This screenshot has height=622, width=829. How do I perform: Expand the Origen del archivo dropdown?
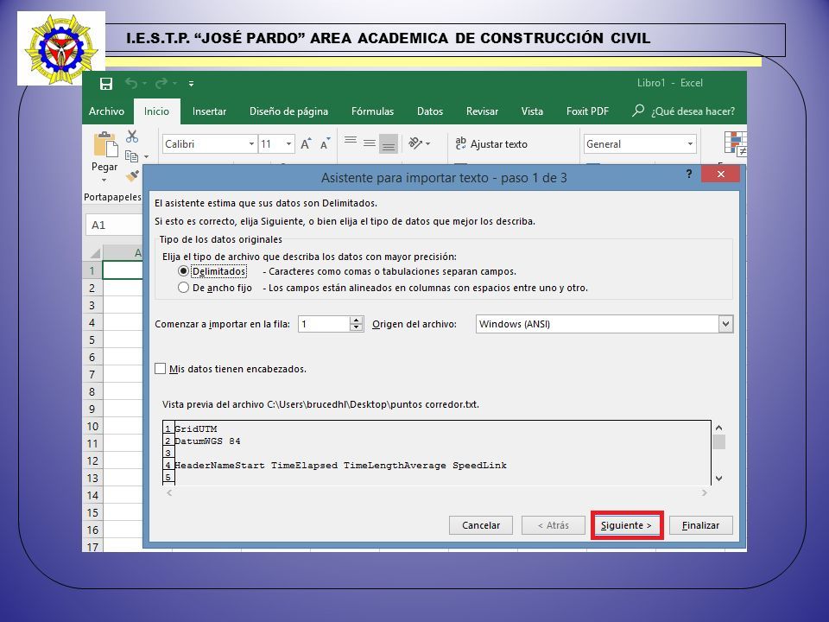(x=725, y=324)
